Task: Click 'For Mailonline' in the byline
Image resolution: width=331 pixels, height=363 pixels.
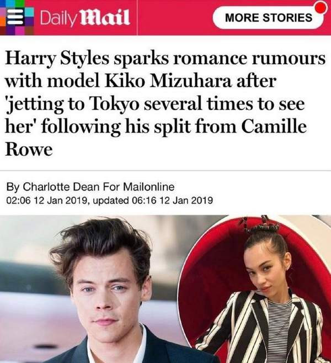Action: (138, 187)
